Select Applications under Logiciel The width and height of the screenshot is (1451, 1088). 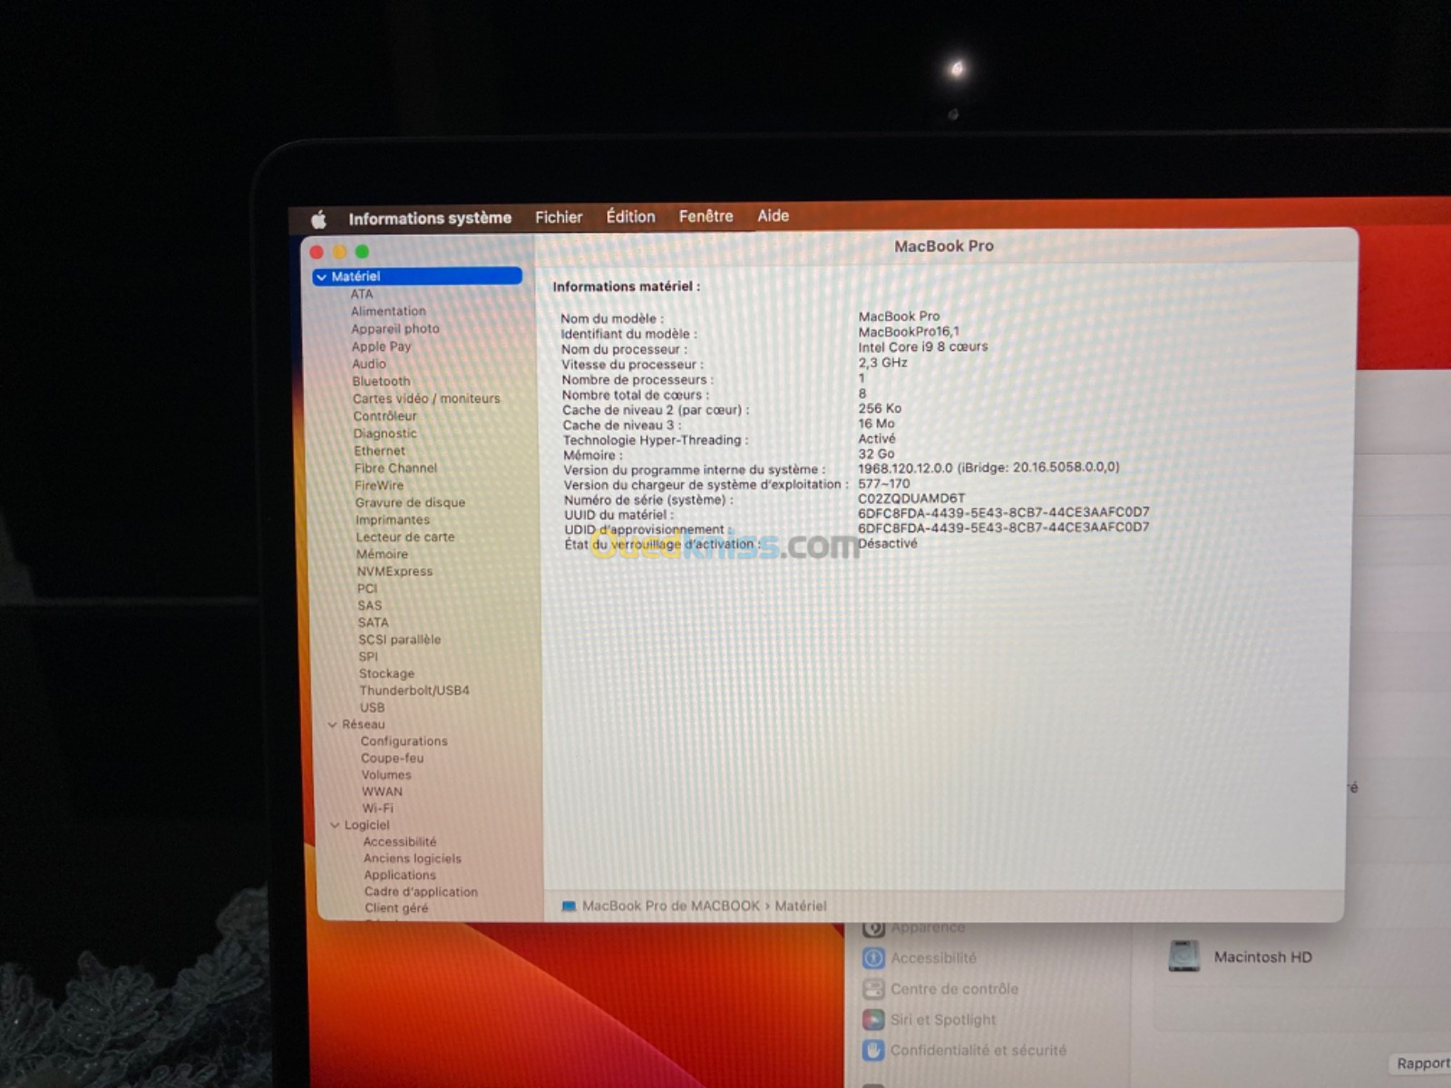pyautogui.click(x=400, y=876)
